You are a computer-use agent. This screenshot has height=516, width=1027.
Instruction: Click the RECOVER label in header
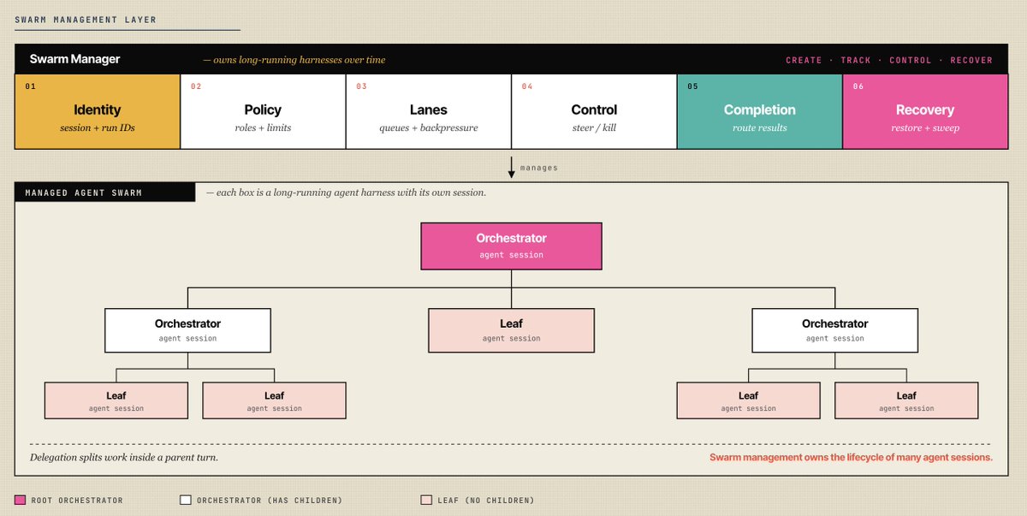[971, 60]
